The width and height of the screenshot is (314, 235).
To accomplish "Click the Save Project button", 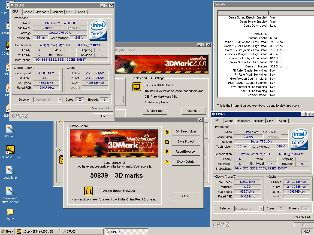I will click(x=186, y=141).
